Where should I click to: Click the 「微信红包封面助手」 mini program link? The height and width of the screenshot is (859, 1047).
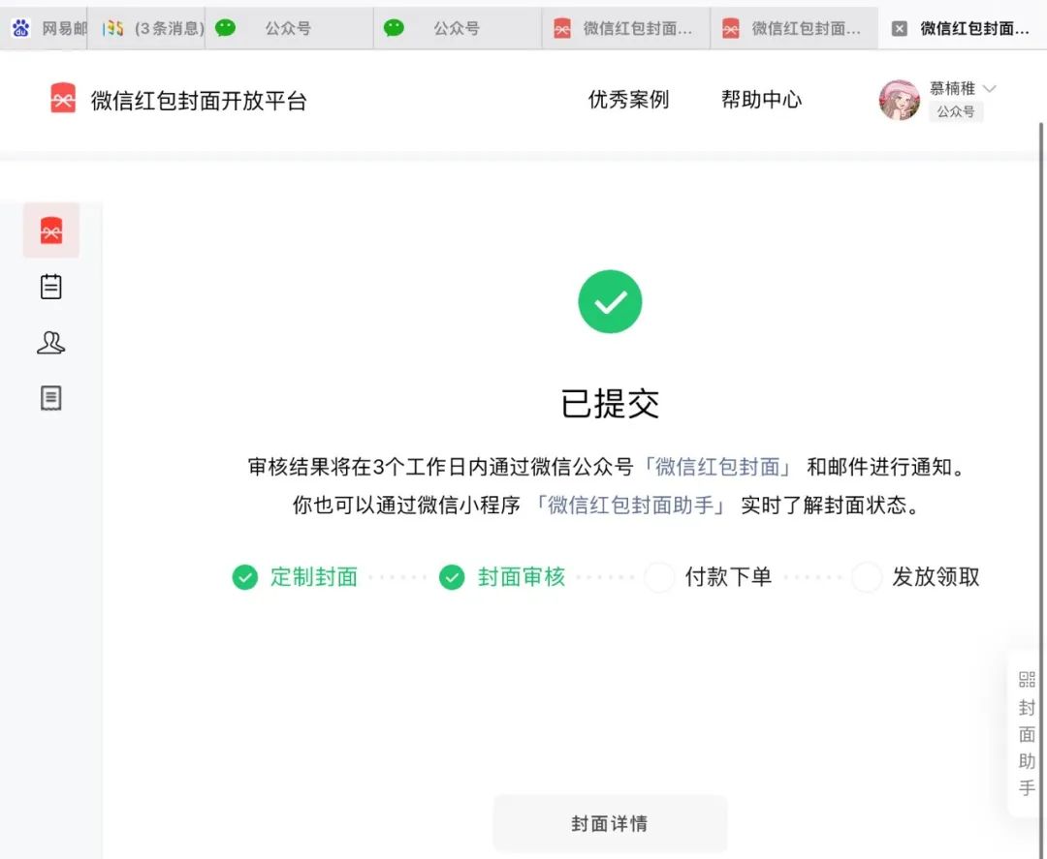631,505
